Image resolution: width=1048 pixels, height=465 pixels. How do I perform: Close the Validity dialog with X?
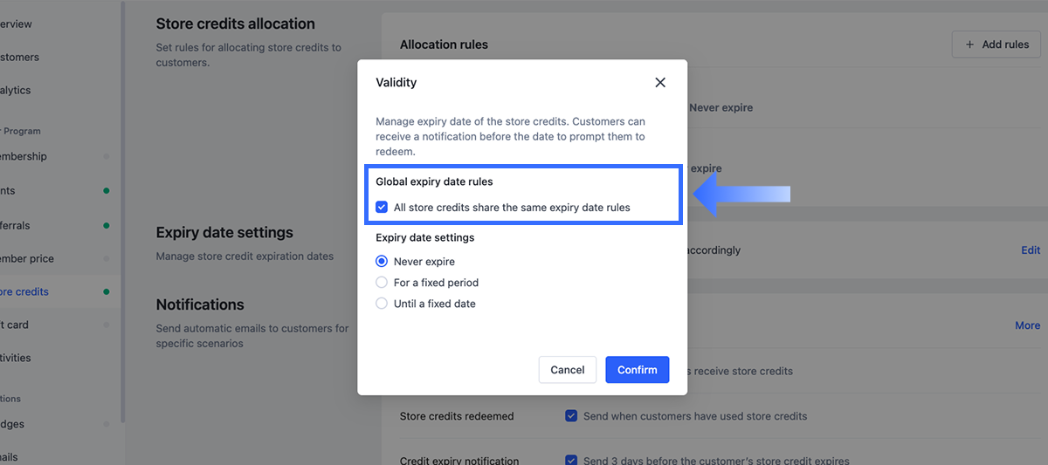click(660, 82)
